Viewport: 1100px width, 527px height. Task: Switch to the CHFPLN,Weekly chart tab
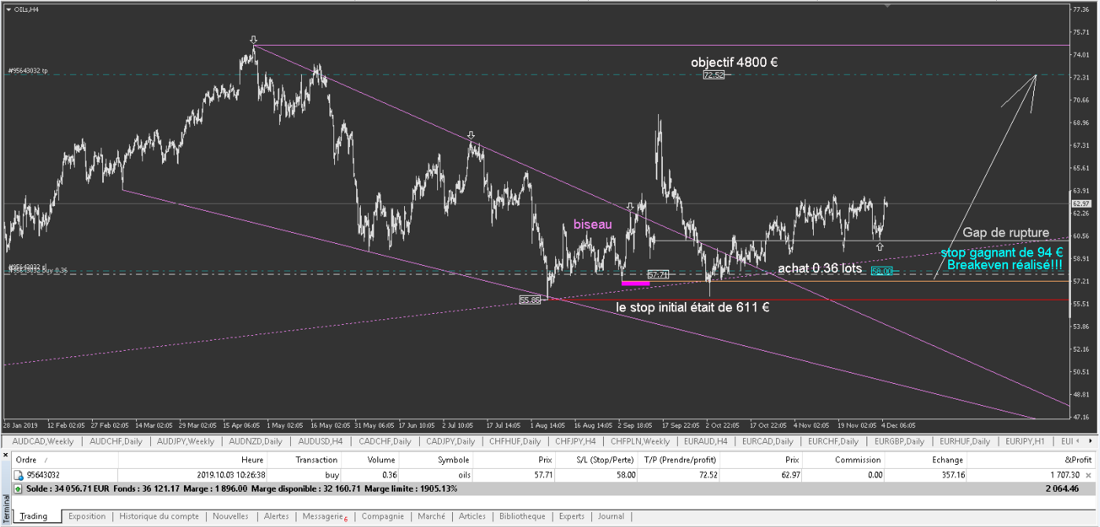640,441
